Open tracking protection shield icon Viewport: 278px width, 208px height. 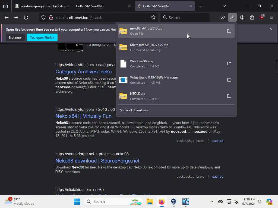43,18
